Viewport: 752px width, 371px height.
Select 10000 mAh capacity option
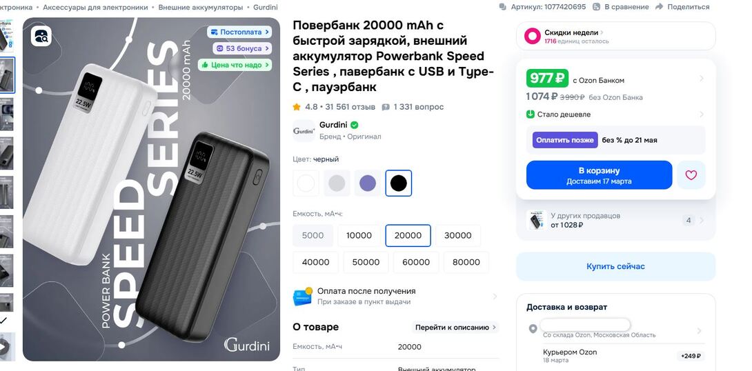tap(359, 235)
